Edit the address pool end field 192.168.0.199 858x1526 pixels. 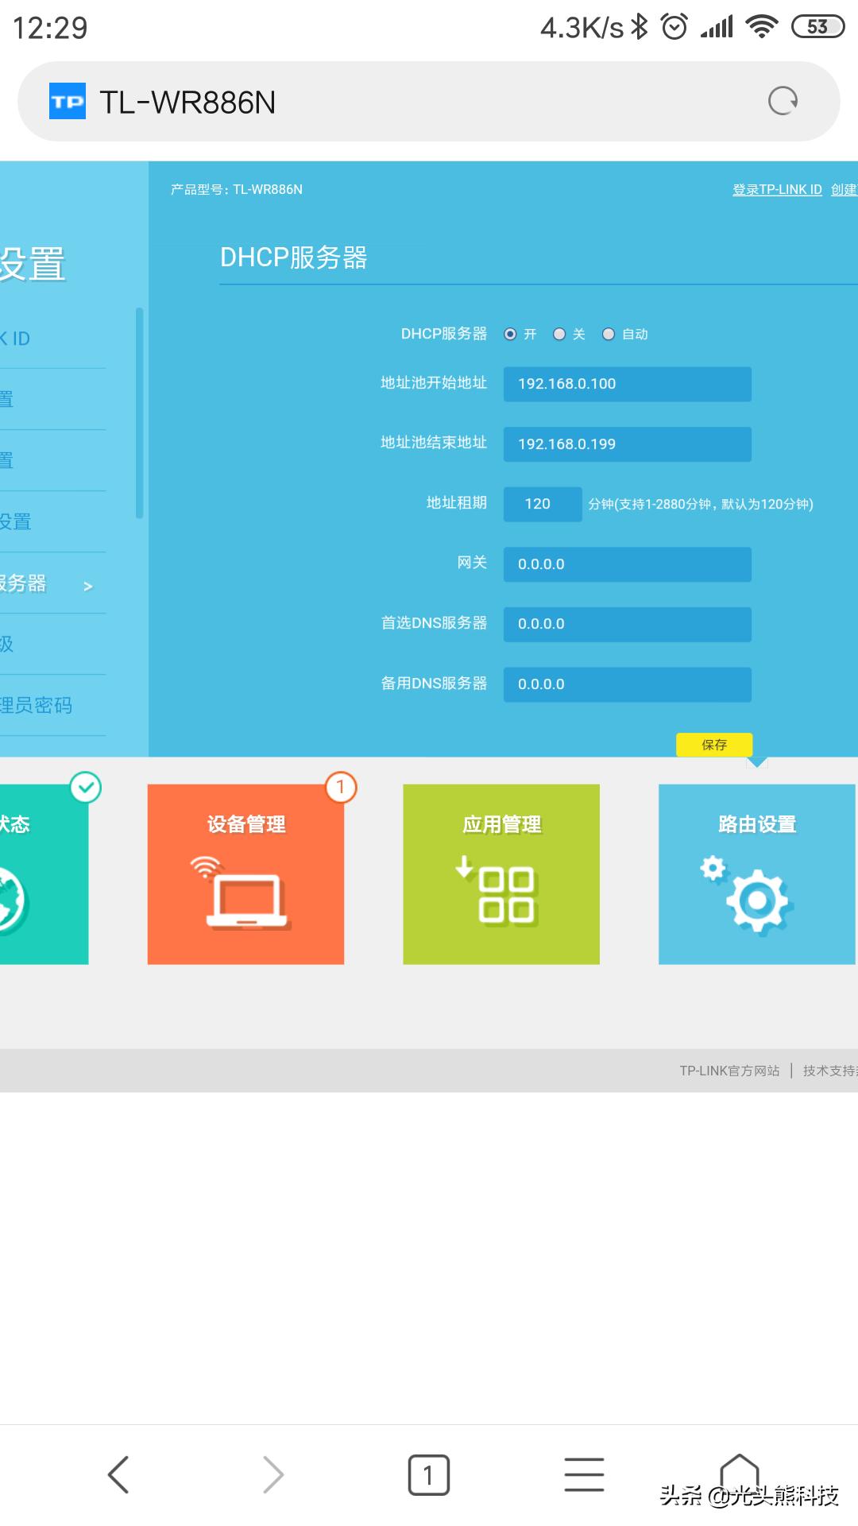click(x=627, y=444)
